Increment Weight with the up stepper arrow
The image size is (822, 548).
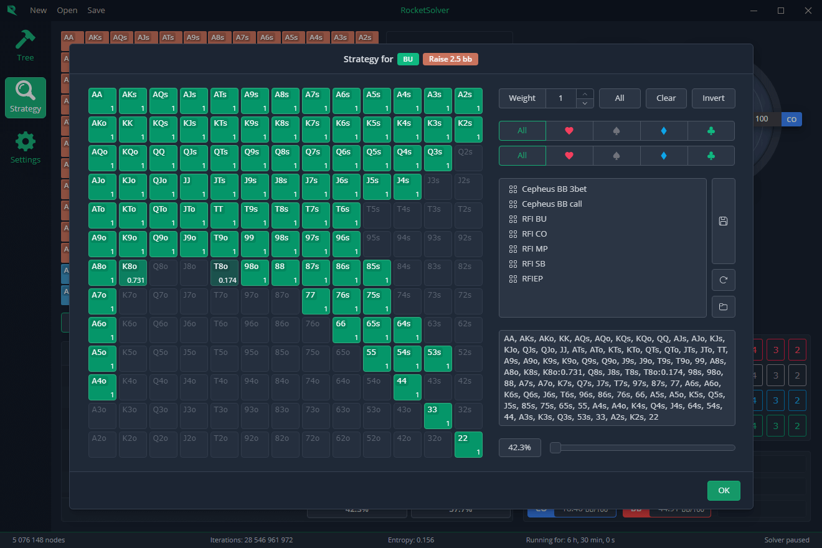[585, 93]
